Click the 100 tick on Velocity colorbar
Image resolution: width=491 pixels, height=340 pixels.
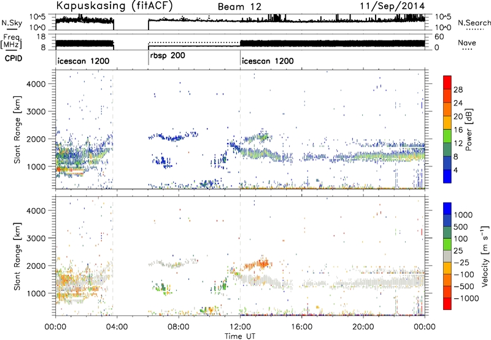pyautogui.click(x=462, y=239)
